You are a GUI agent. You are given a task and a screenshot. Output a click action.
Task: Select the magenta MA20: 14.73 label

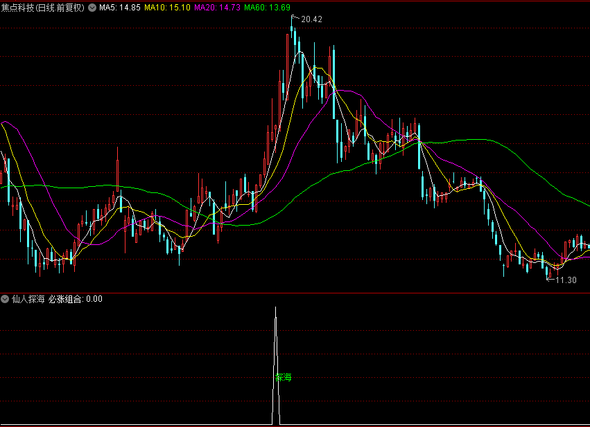(217, 8)
